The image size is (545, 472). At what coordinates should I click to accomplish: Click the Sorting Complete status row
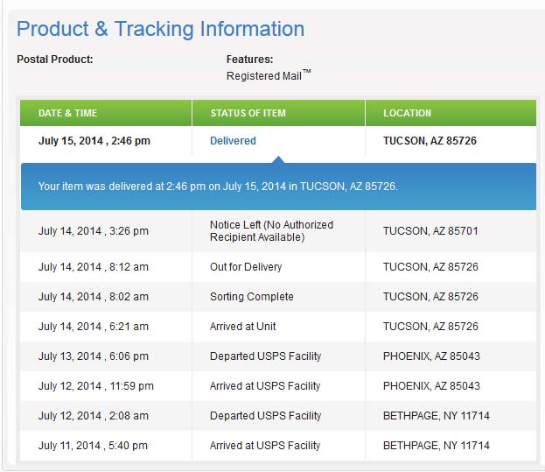278,297
